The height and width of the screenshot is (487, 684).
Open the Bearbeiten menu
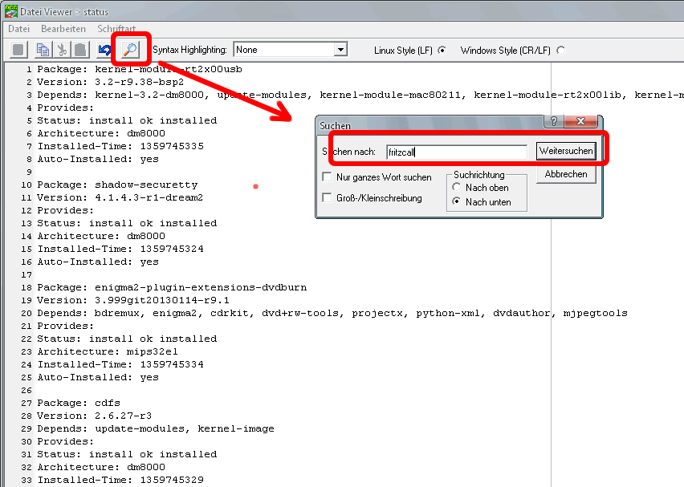63,28
